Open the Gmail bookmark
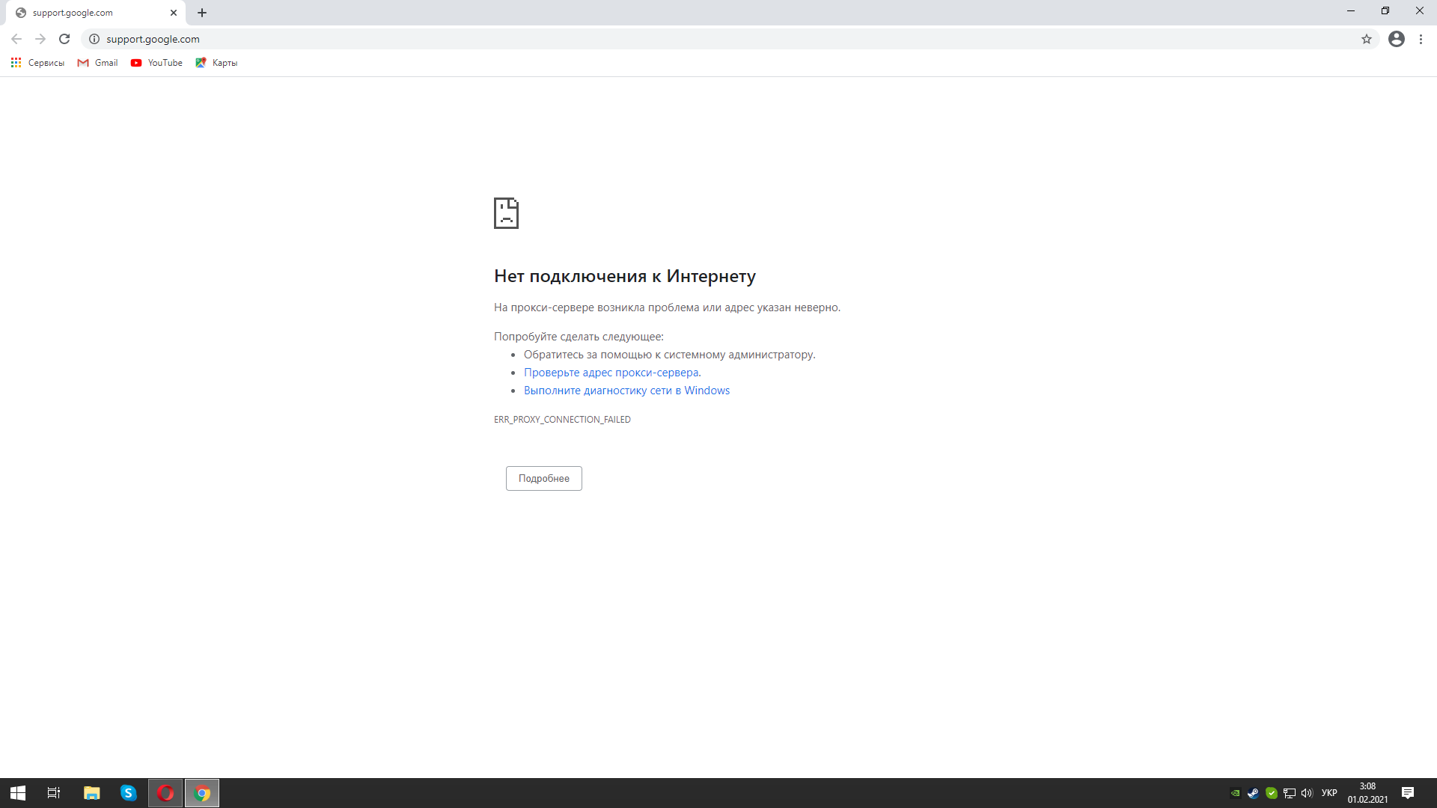 98,63
